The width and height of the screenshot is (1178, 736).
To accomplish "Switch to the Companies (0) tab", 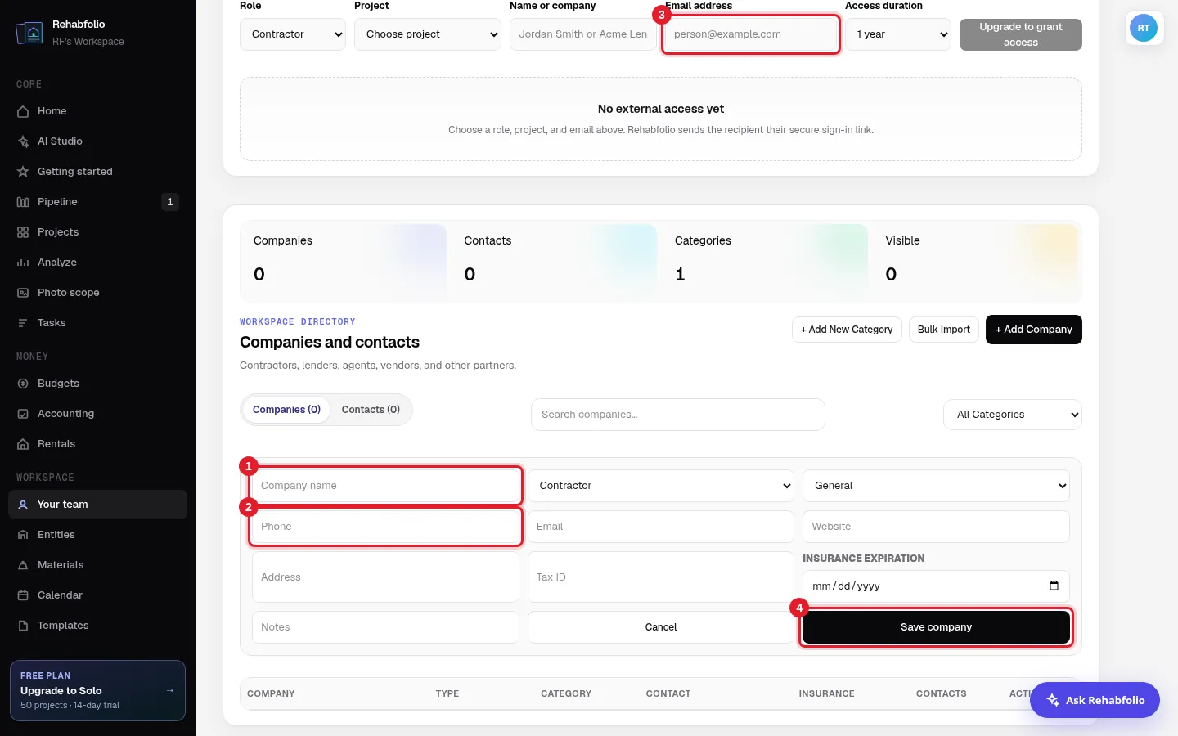I will (286, 410).
